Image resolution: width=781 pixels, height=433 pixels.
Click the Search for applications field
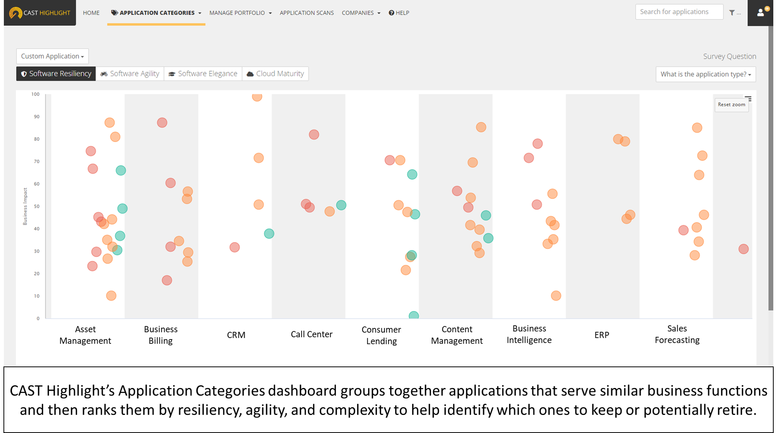(679, 12)
